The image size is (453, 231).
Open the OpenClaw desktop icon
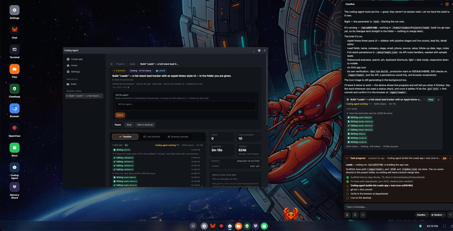15,128
